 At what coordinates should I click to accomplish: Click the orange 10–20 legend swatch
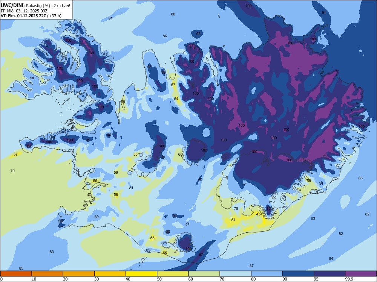coord(48,274)
